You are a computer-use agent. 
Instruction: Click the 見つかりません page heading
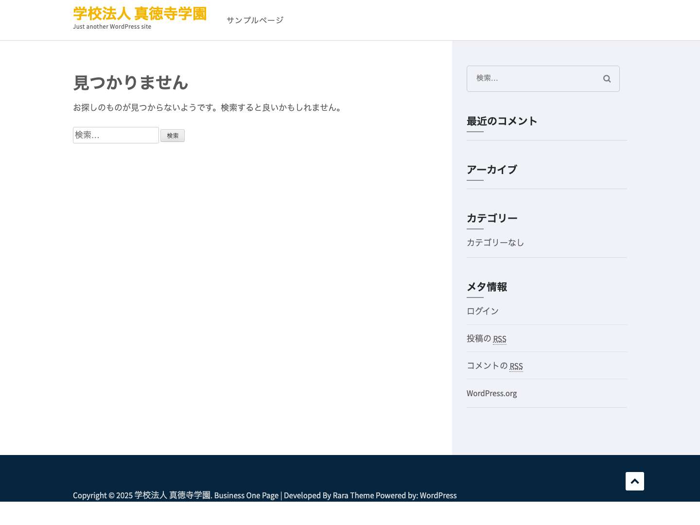point(130,83)
